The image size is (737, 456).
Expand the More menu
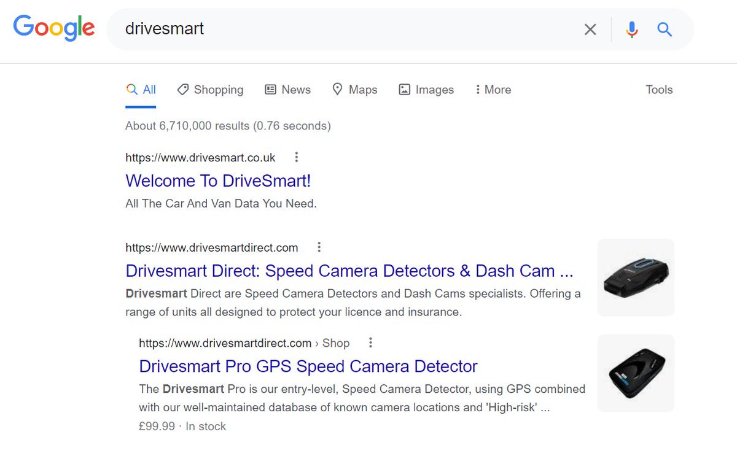click(x=493, y=90)
